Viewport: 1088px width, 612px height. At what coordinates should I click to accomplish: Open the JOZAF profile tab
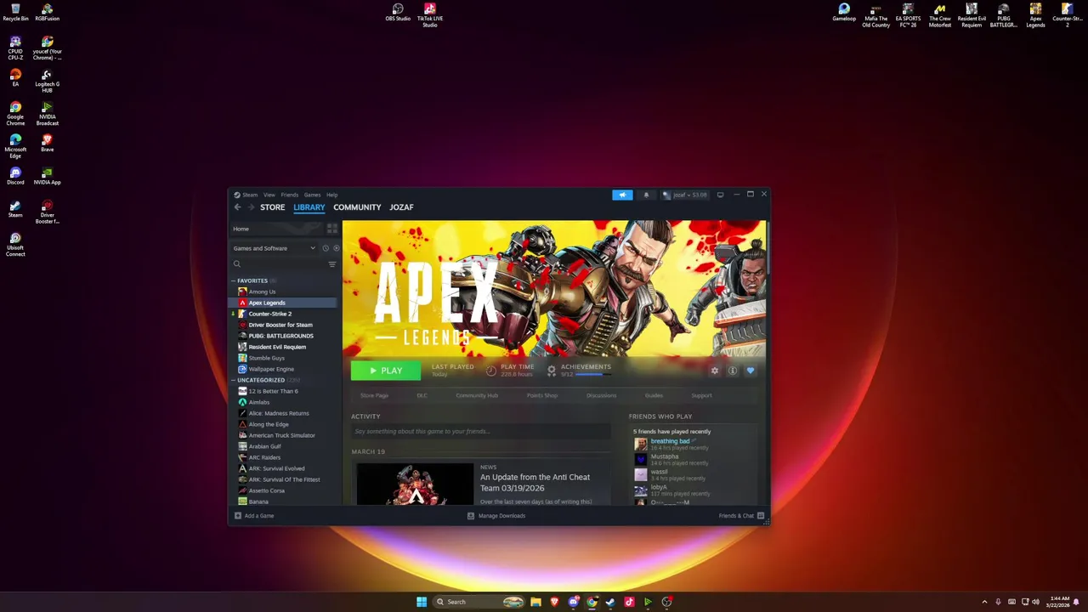click(401, 207)
